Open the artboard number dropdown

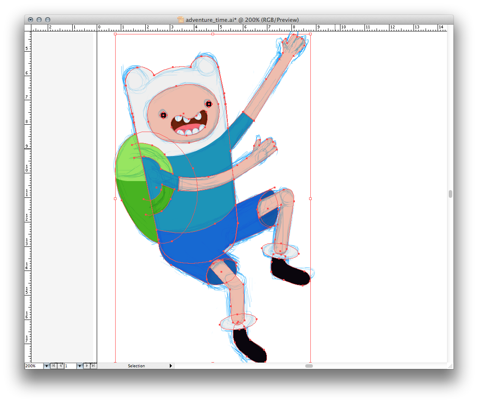[80, 366]
